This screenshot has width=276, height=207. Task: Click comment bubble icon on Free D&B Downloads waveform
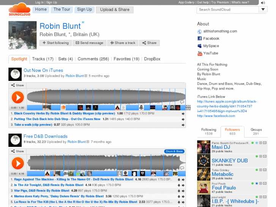coord(182,168)
